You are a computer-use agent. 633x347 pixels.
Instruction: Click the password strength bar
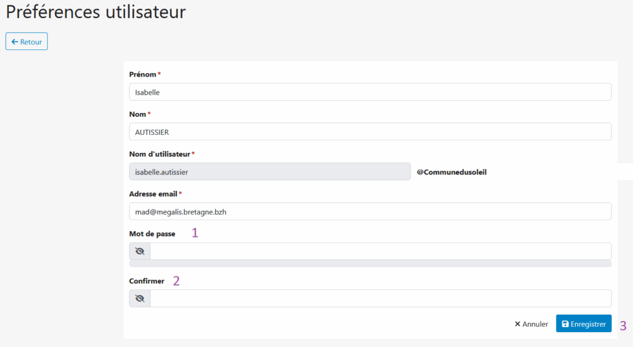point(370,264)
